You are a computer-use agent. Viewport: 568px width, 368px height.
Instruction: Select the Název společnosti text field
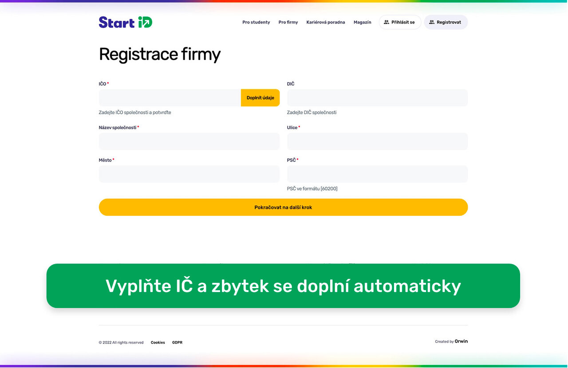189,142
